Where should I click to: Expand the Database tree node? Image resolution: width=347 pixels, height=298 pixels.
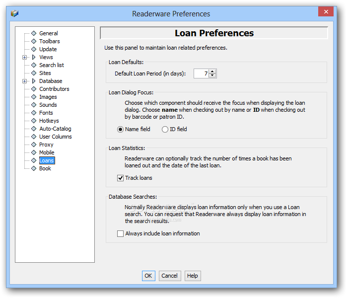24,81
